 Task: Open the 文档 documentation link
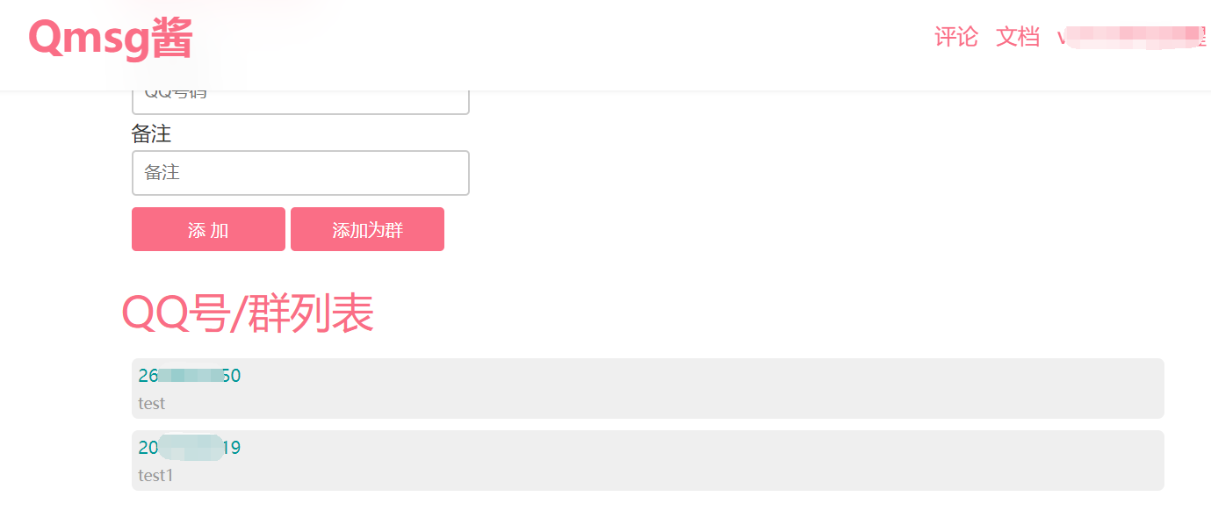pyautogui.click(x=1018, y=37)
